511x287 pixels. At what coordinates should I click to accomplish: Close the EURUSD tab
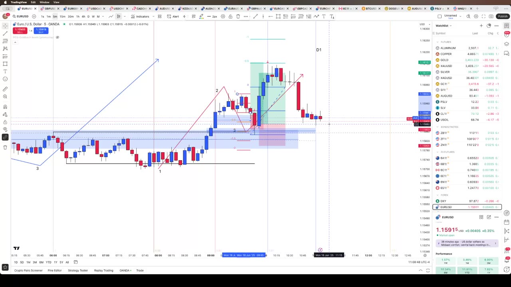pos(36,8)
